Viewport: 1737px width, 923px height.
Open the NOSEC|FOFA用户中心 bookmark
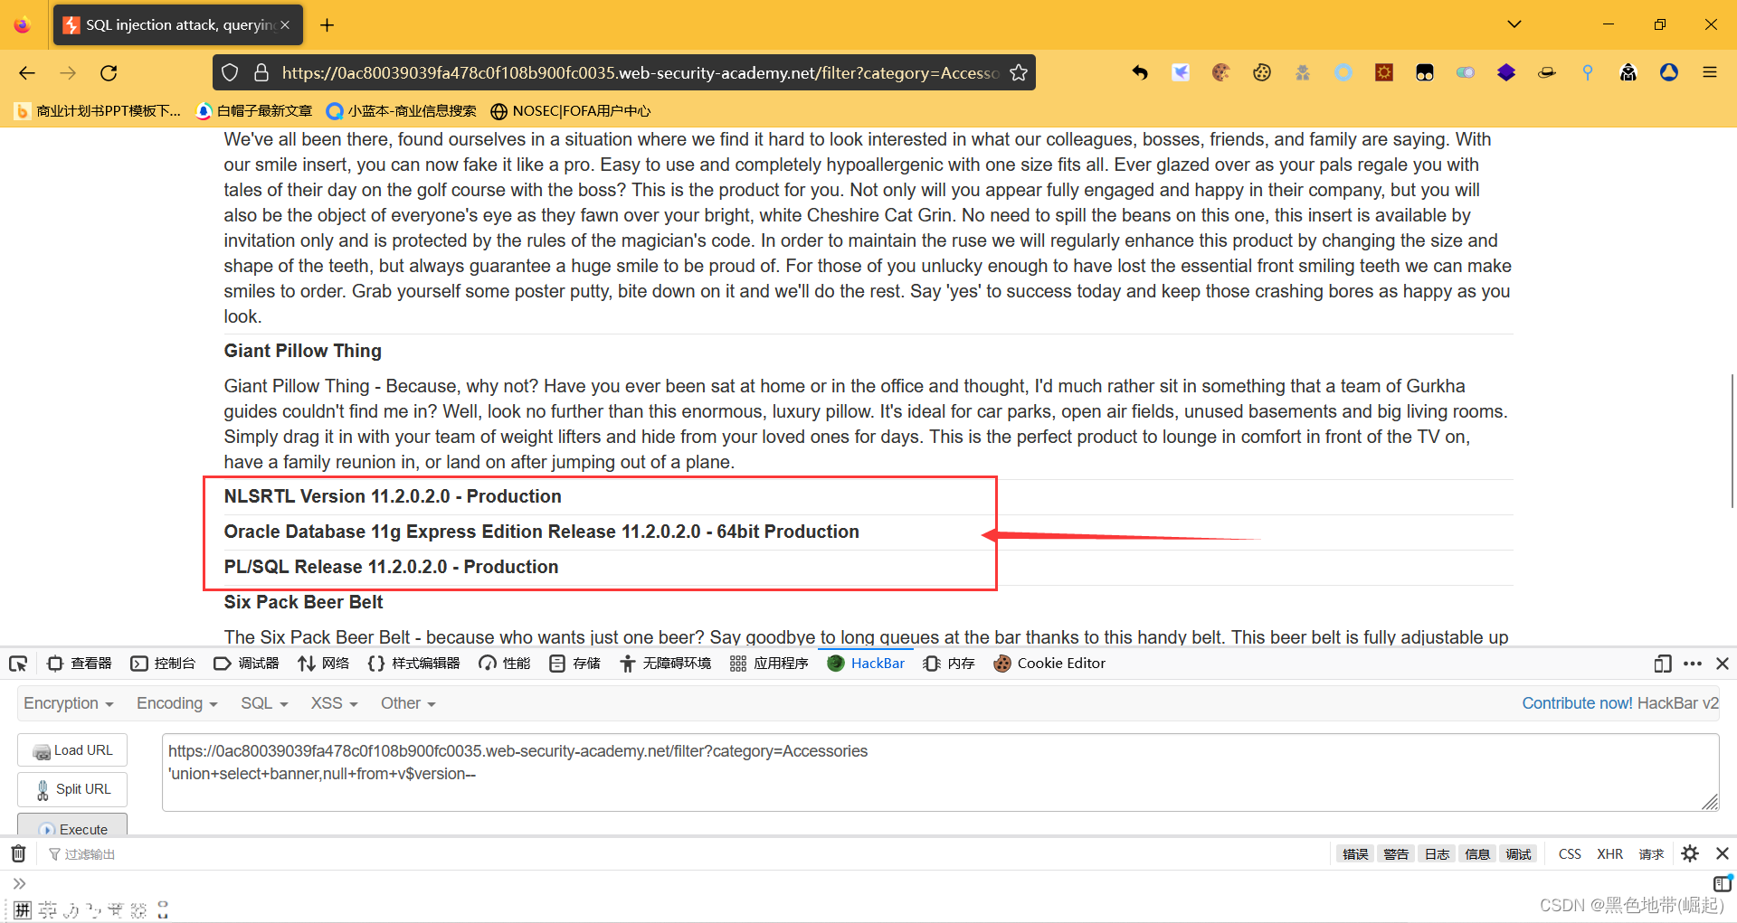point(570,111)
